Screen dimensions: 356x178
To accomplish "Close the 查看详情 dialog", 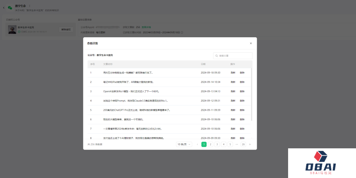I will coord(251,43).
